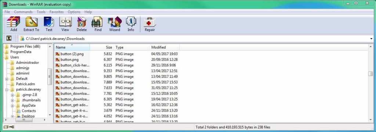This screenshot has height=132, width=376.
Task: Select the adminnl folder in tree
Action: (x=22, y=73)
